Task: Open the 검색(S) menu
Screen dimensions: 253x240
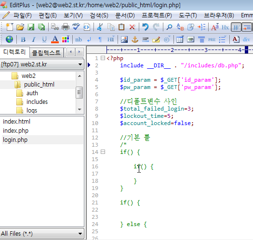Action: (99, 15)
